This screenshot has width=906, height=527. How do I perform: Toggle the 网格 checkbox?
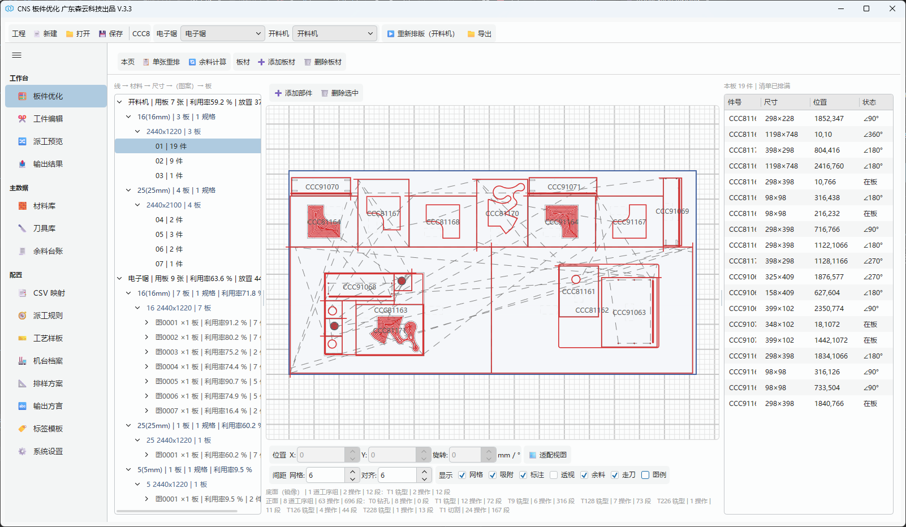point(462,475)
